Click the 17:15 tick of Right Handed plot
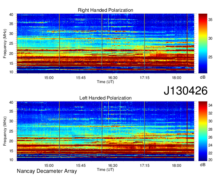 pos(145,78)
